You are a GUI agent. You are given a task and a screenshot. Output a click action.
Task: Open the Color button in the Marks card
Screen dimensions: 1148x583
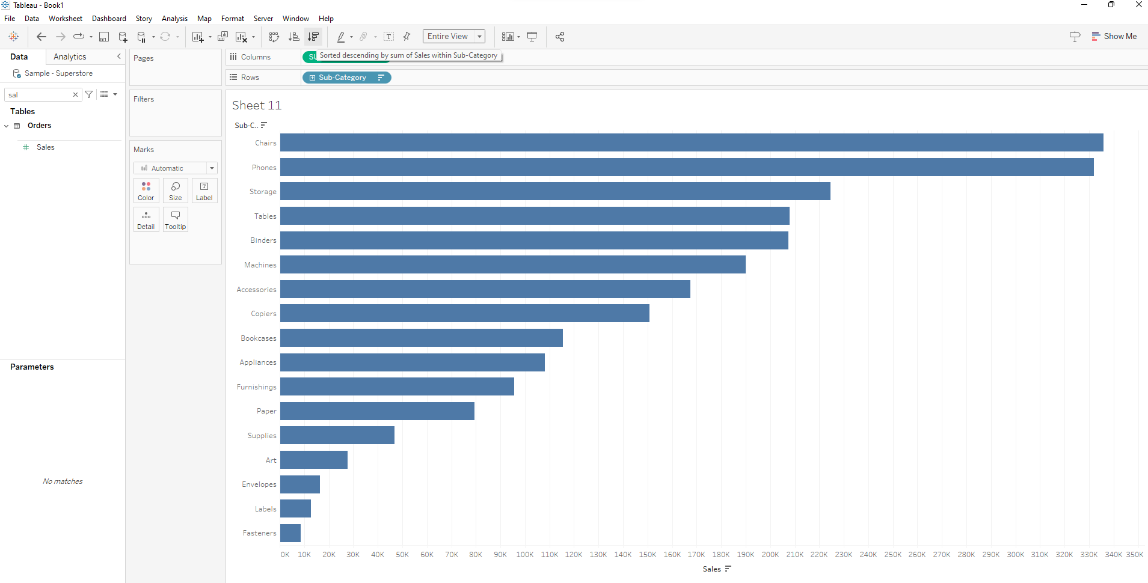[x=146, y=191]
